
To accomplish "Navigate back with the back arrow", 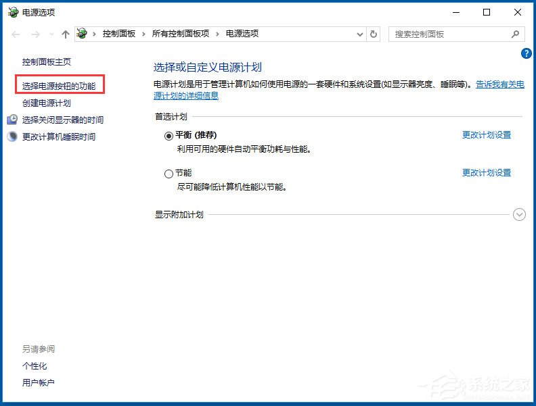I will click(16, 34).
